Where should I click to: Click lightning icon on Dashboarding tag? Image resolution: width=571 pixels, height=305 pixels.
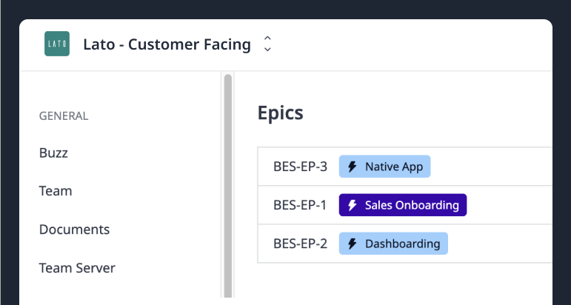353,244
